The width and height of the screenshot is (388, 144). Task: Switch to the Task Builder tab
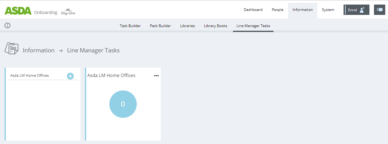coord(130,26)
